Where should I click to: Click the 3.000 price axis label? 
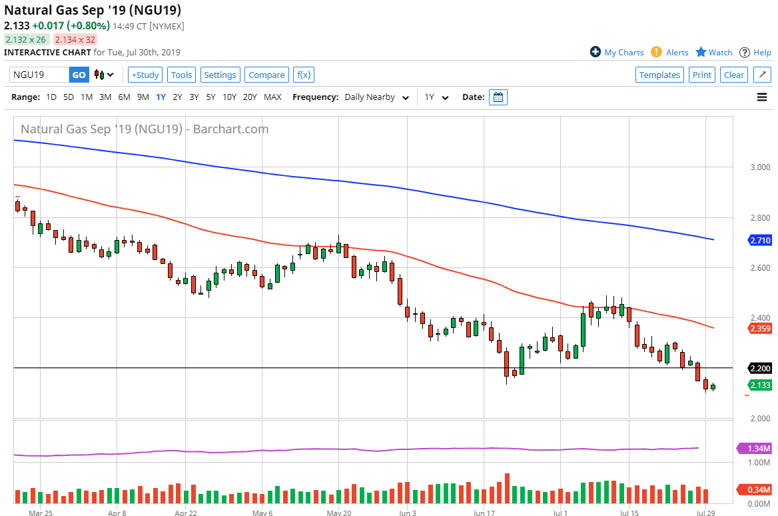coord(760,167)
